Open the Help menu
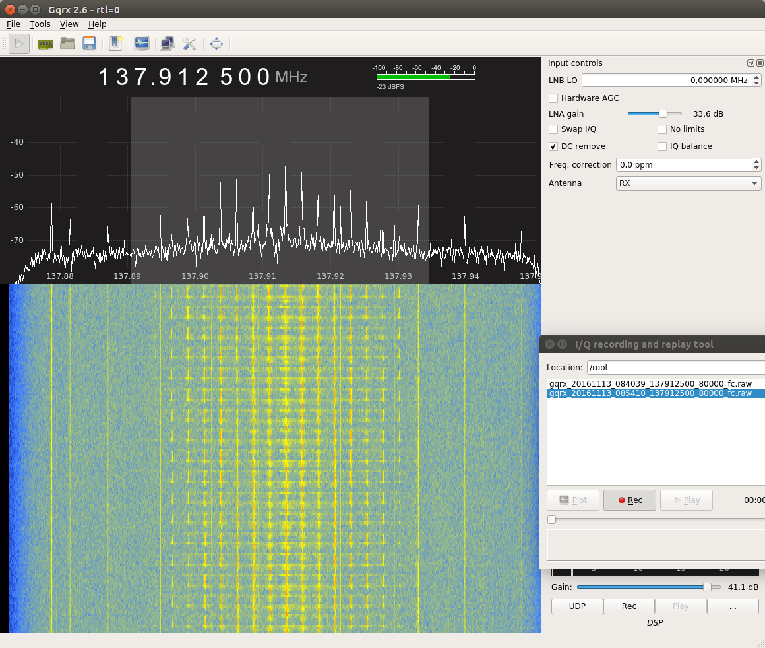Image resolution: width=765 pixels, height=648 pixels. (x=97, y=24)
